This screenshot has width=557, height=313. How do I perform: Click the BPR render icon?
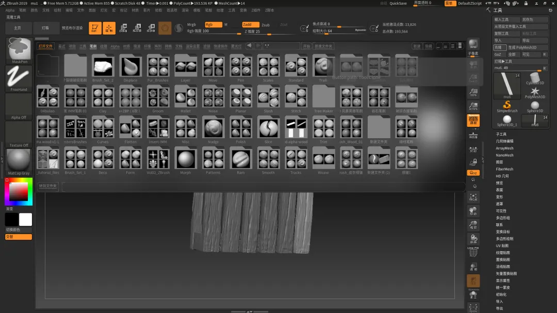(x=473, y=44)
